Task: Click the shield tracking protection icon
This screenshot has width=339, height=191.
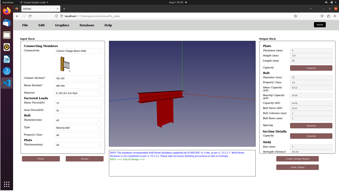Action: [x=57, y=16]
